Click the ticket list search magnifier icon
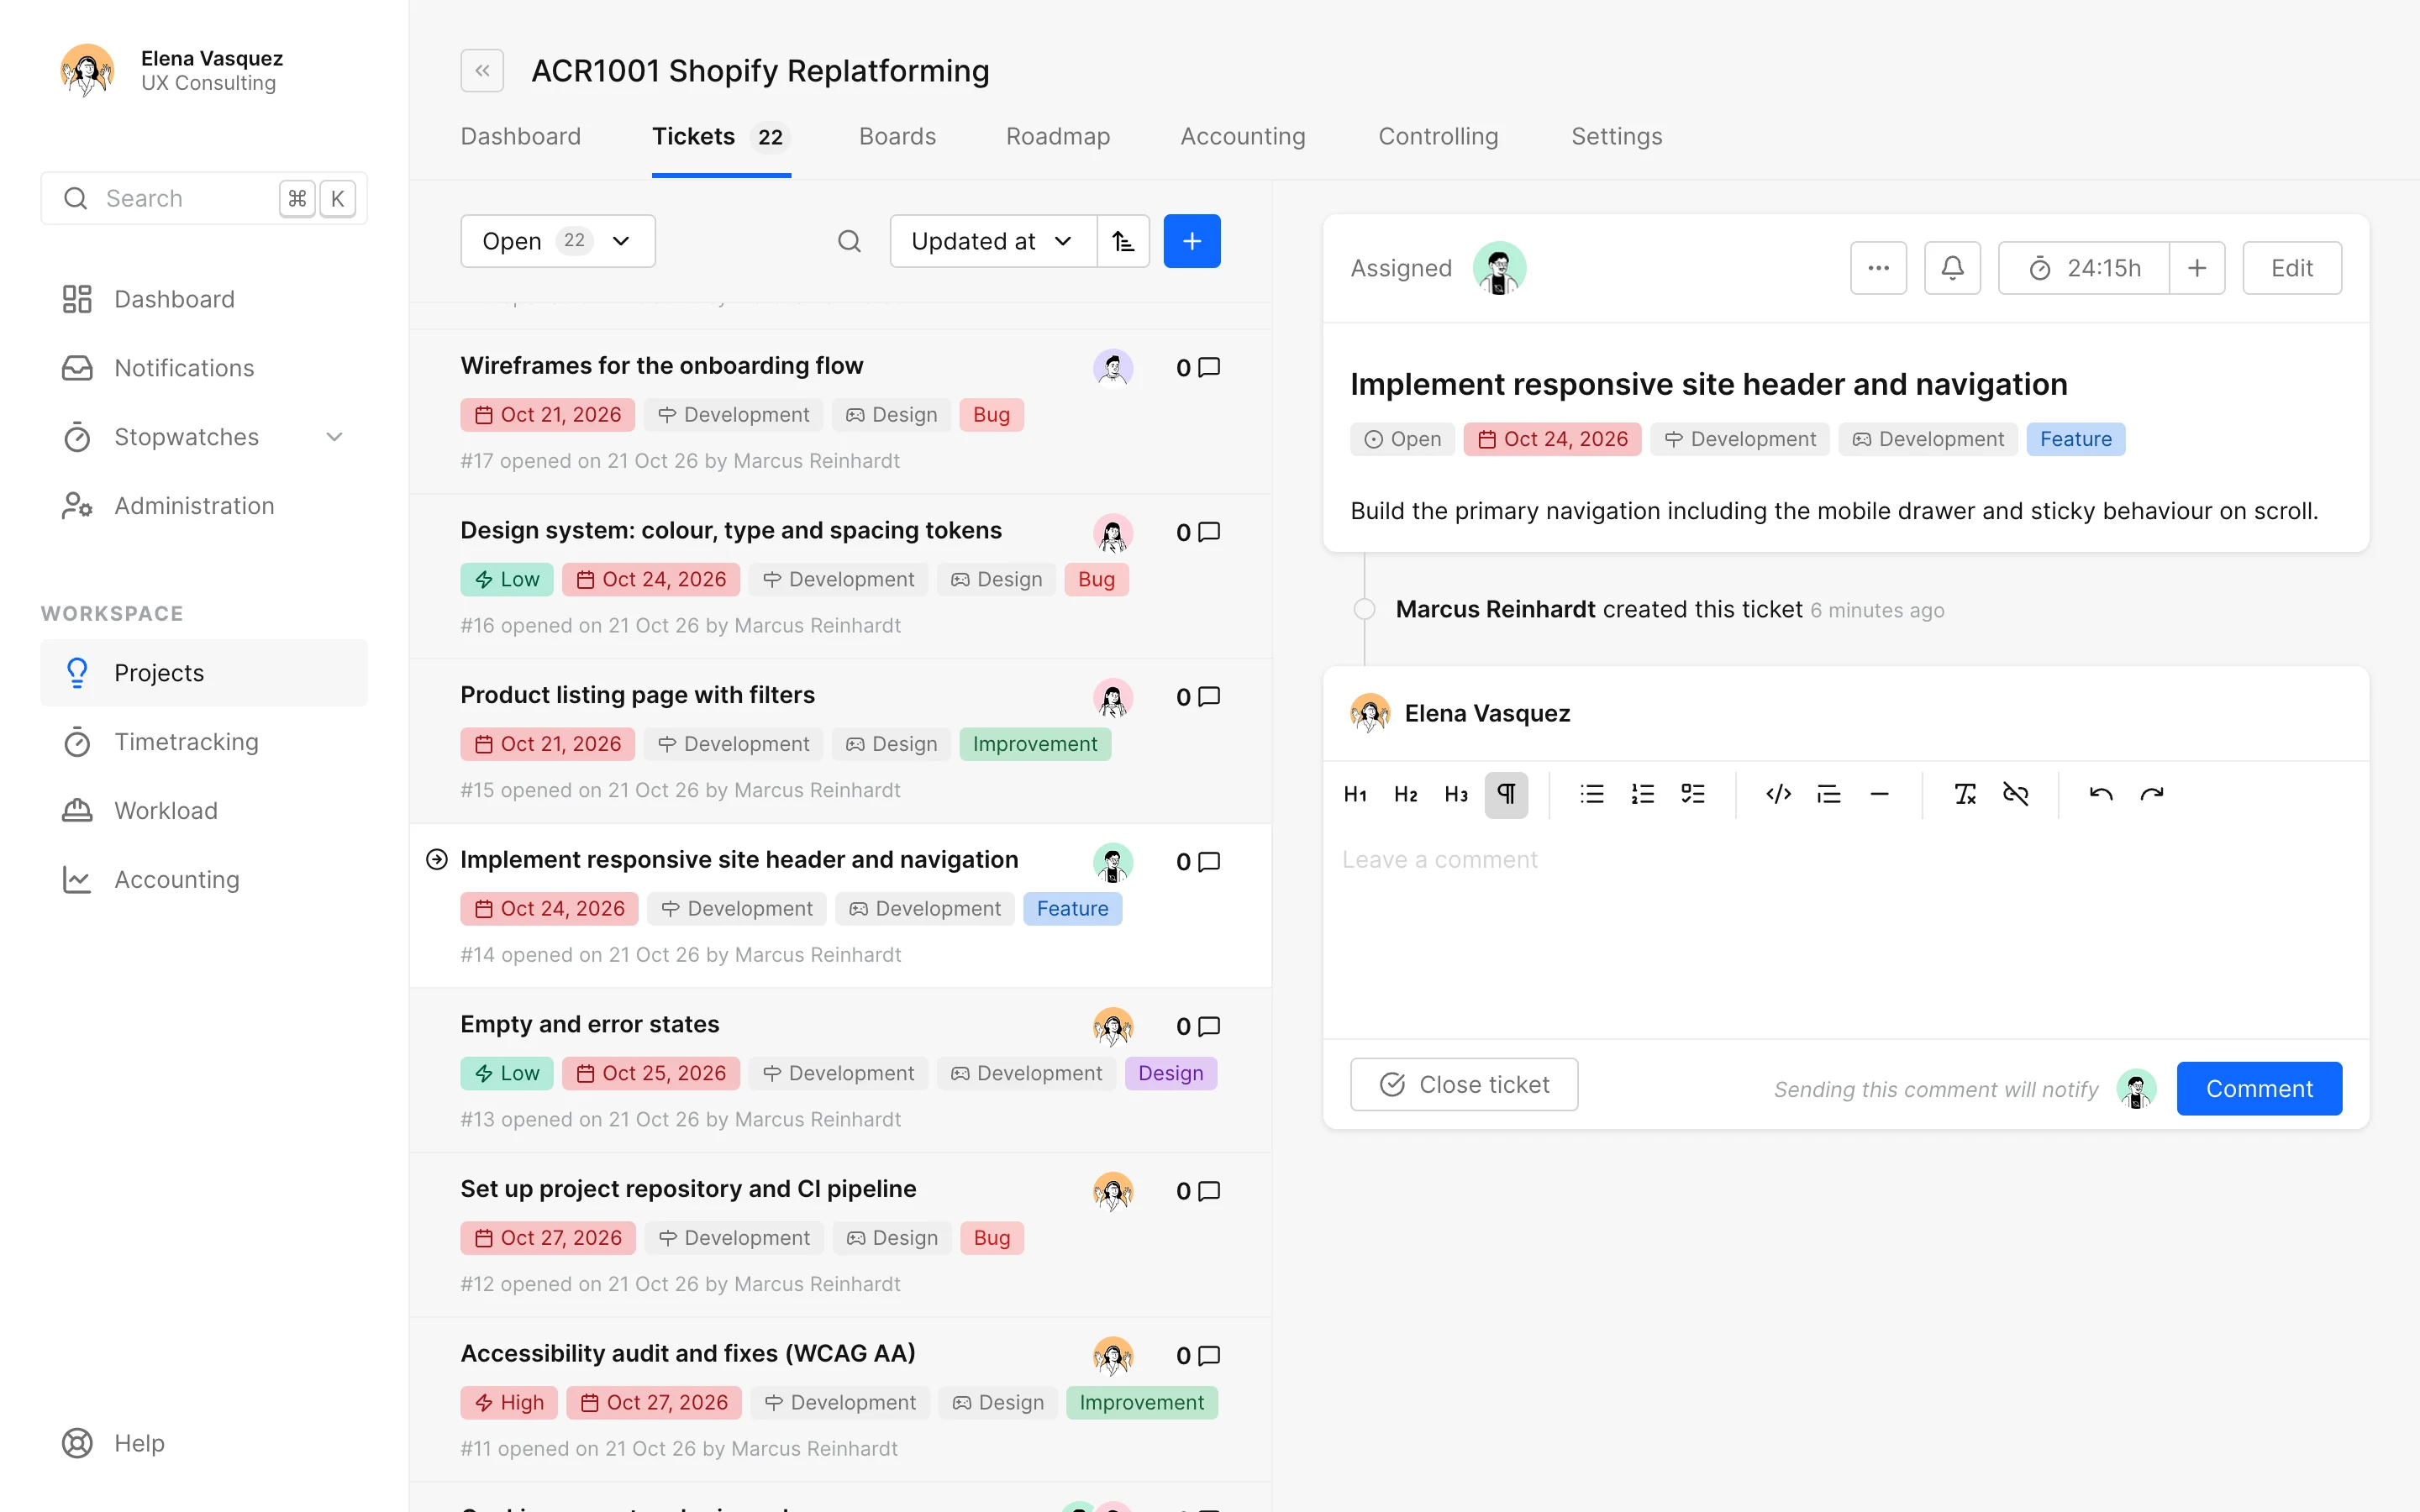This screenshot has height=1512, width=2420. point(849,241)
